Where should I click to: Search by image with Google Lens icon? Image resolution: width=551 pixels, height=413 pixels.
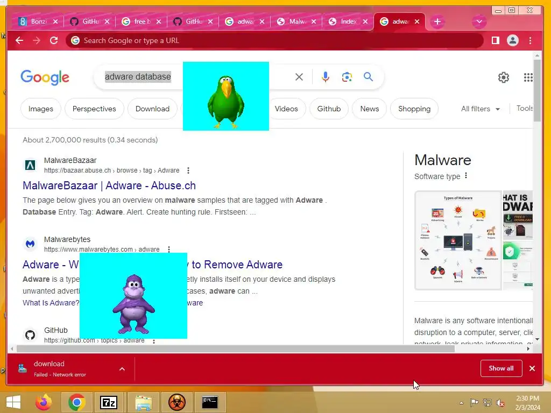tap(347, 77)
